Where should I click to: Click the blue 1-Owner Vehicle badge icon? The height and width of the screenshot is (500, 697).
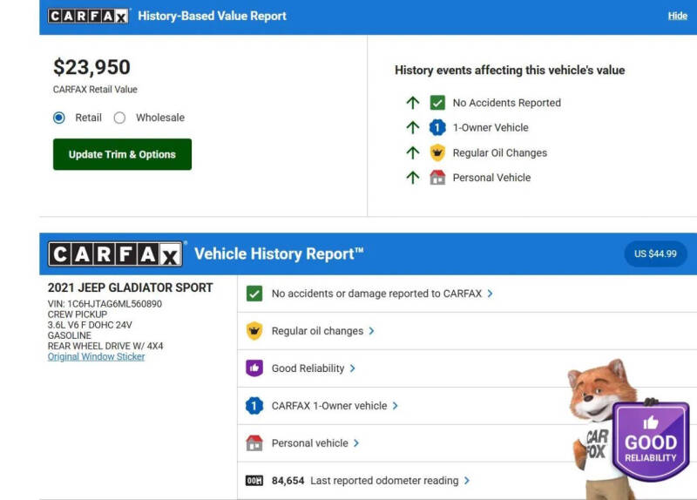click(x=437, y=127)
